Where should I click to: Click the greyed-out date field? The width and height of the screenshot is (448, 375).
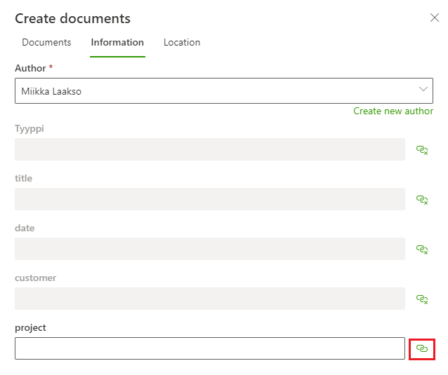pyautogui.click(x=209, y=249)
